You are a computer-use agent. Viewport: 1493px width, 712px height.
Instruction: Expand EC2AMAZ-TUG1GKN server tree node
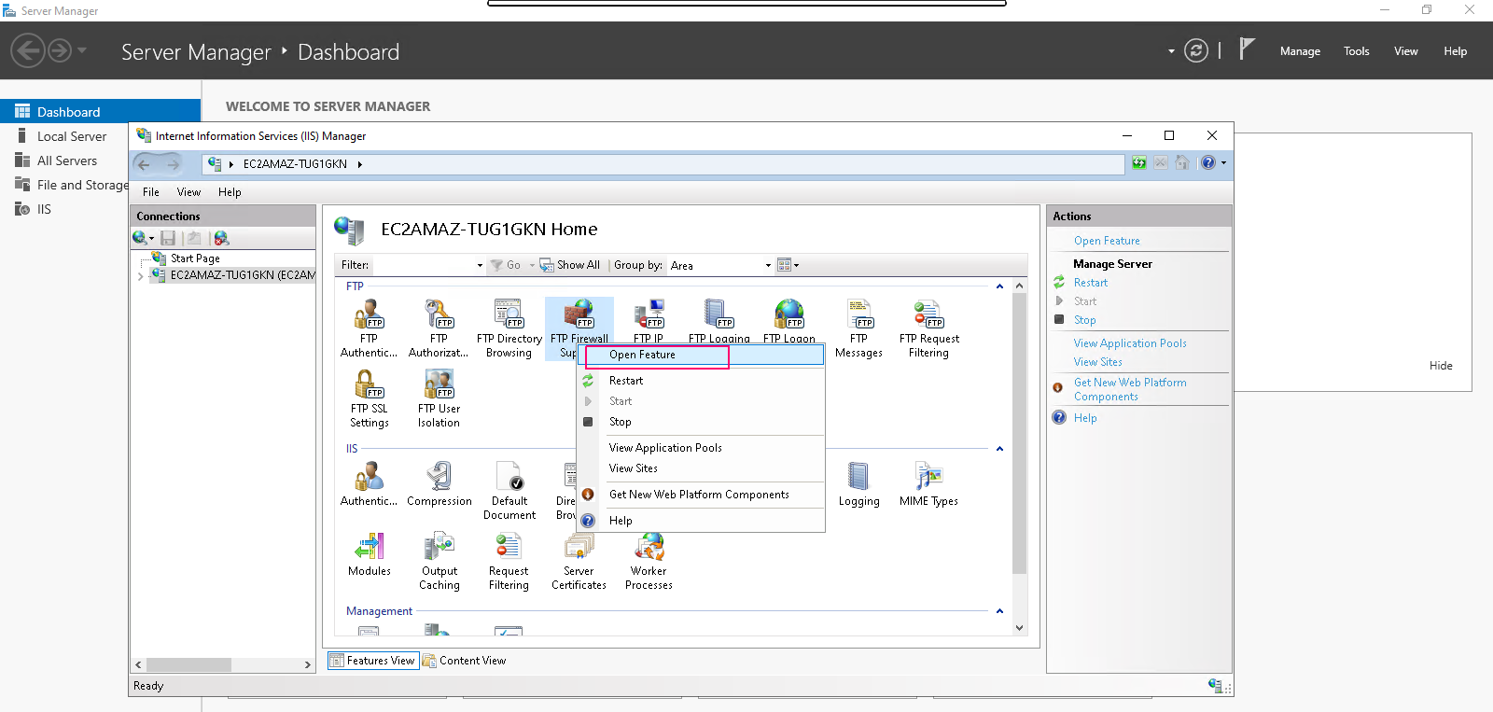pos(141,276)
